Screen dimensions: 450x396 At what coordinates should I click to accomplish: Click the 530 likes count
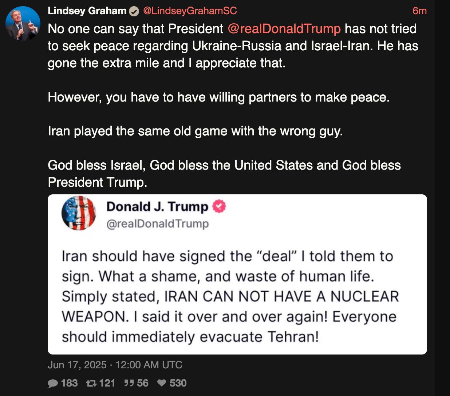click(x=178, y=383)
